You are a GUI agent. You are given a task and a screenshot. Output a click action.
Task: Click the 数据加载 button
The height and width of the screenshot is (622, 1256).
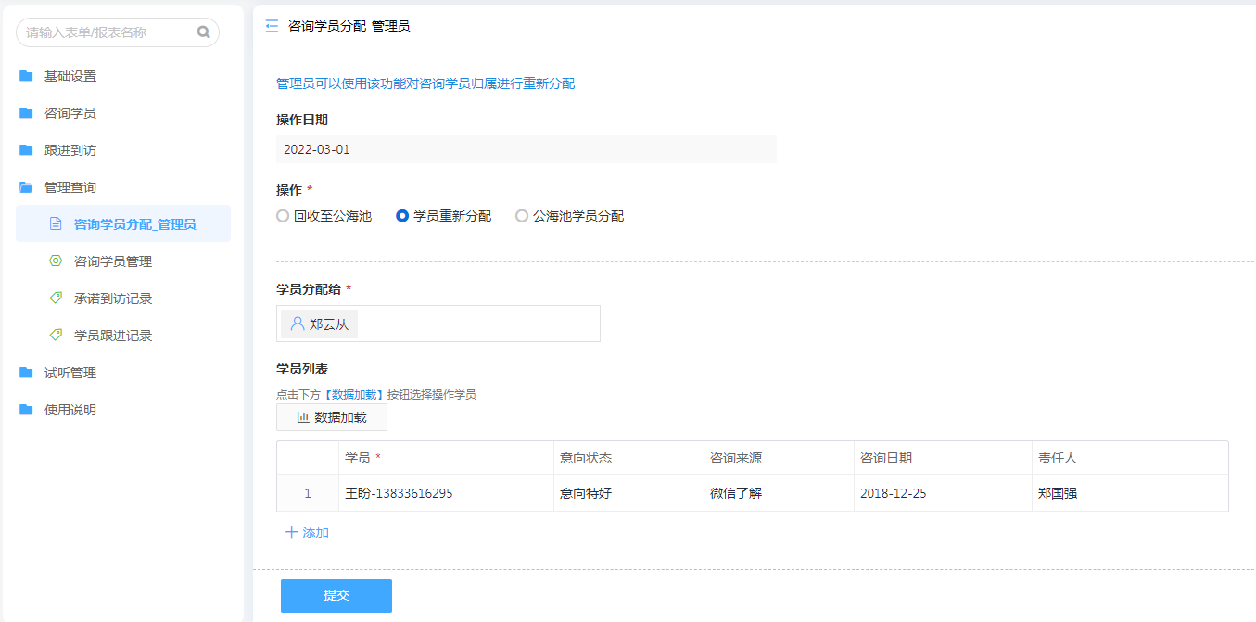(x=332, y=417)
